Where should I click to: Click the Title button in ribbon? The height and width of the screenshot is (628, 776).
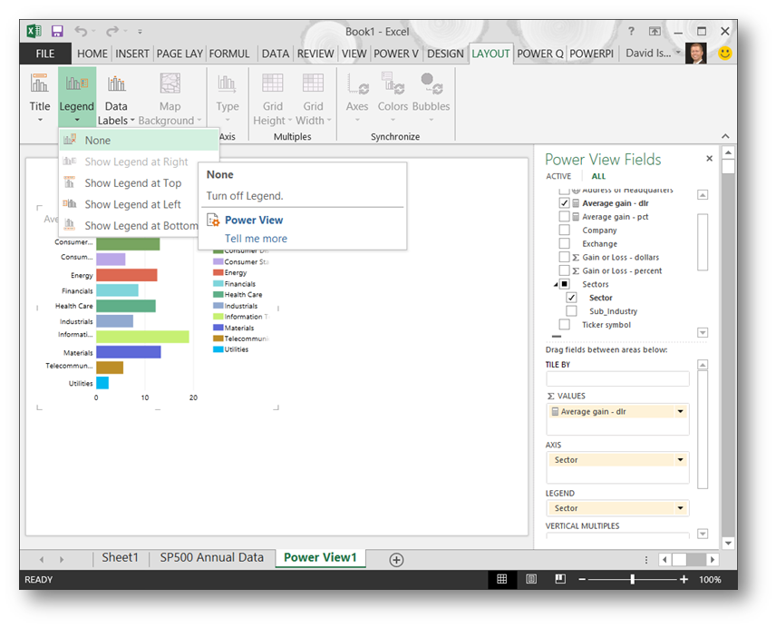(x=40, y=98)
